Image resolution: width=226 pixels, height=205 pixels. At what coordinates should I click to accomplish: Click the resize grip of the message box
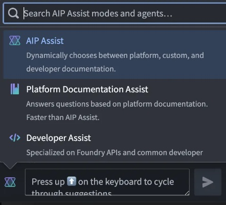187,193
